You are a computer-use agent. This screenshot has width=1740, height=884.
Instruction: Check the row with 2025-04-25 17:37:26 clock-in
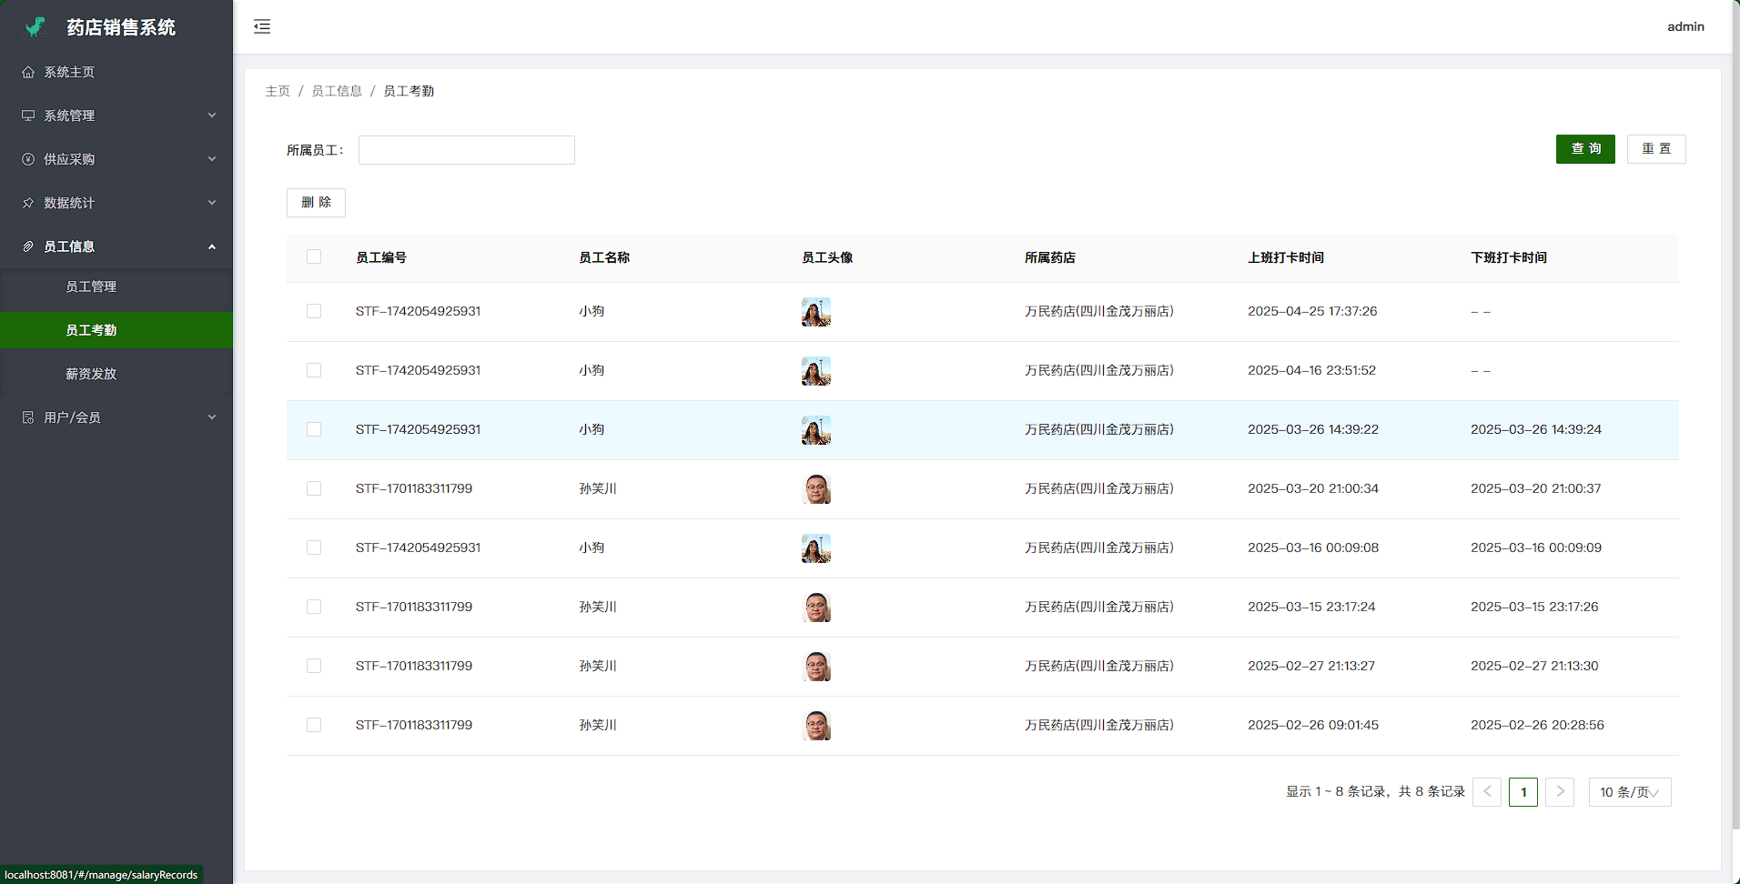click(x=314, y=311)
